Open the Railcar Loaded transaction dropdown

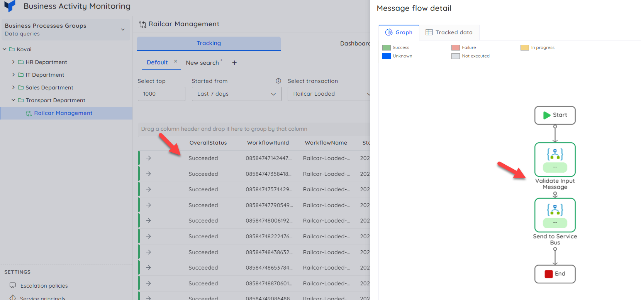(x=329, y=94)
